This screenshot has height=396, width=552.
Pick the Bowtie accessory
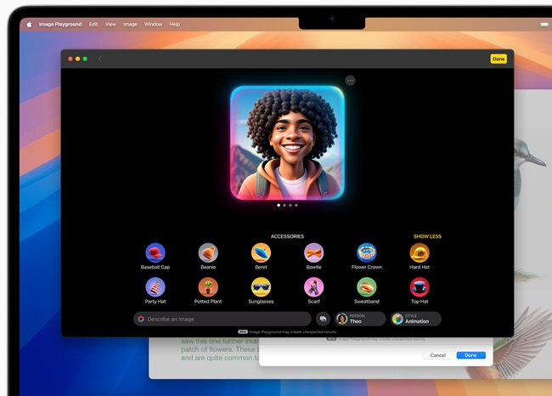click(313, 252)
